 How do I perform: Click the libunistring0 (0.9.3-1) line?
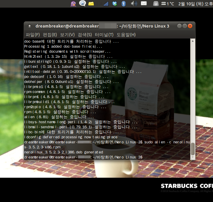[x=70, y=62]
